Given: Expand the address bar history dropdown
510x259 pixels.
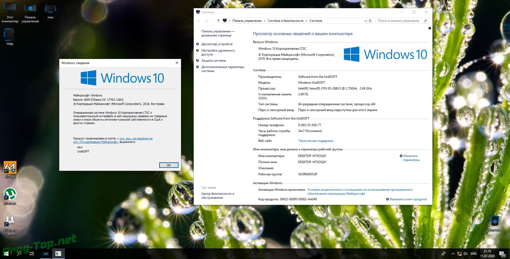Looking at the screenshot, I should (x=365, y=21).
